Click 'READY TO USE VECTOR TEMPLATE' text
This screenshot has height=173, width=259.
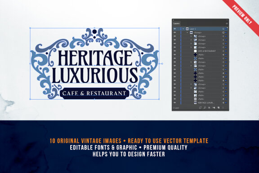(x=168, y=141)
